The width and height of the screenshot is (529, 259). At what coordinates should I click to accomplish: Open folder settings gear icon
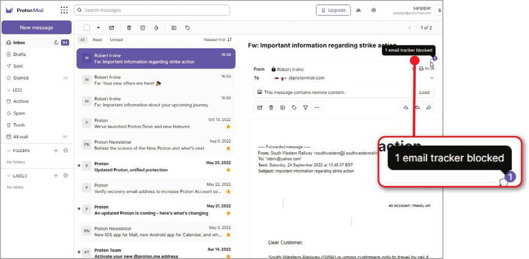pyautogui.click(x=66, y=151)
